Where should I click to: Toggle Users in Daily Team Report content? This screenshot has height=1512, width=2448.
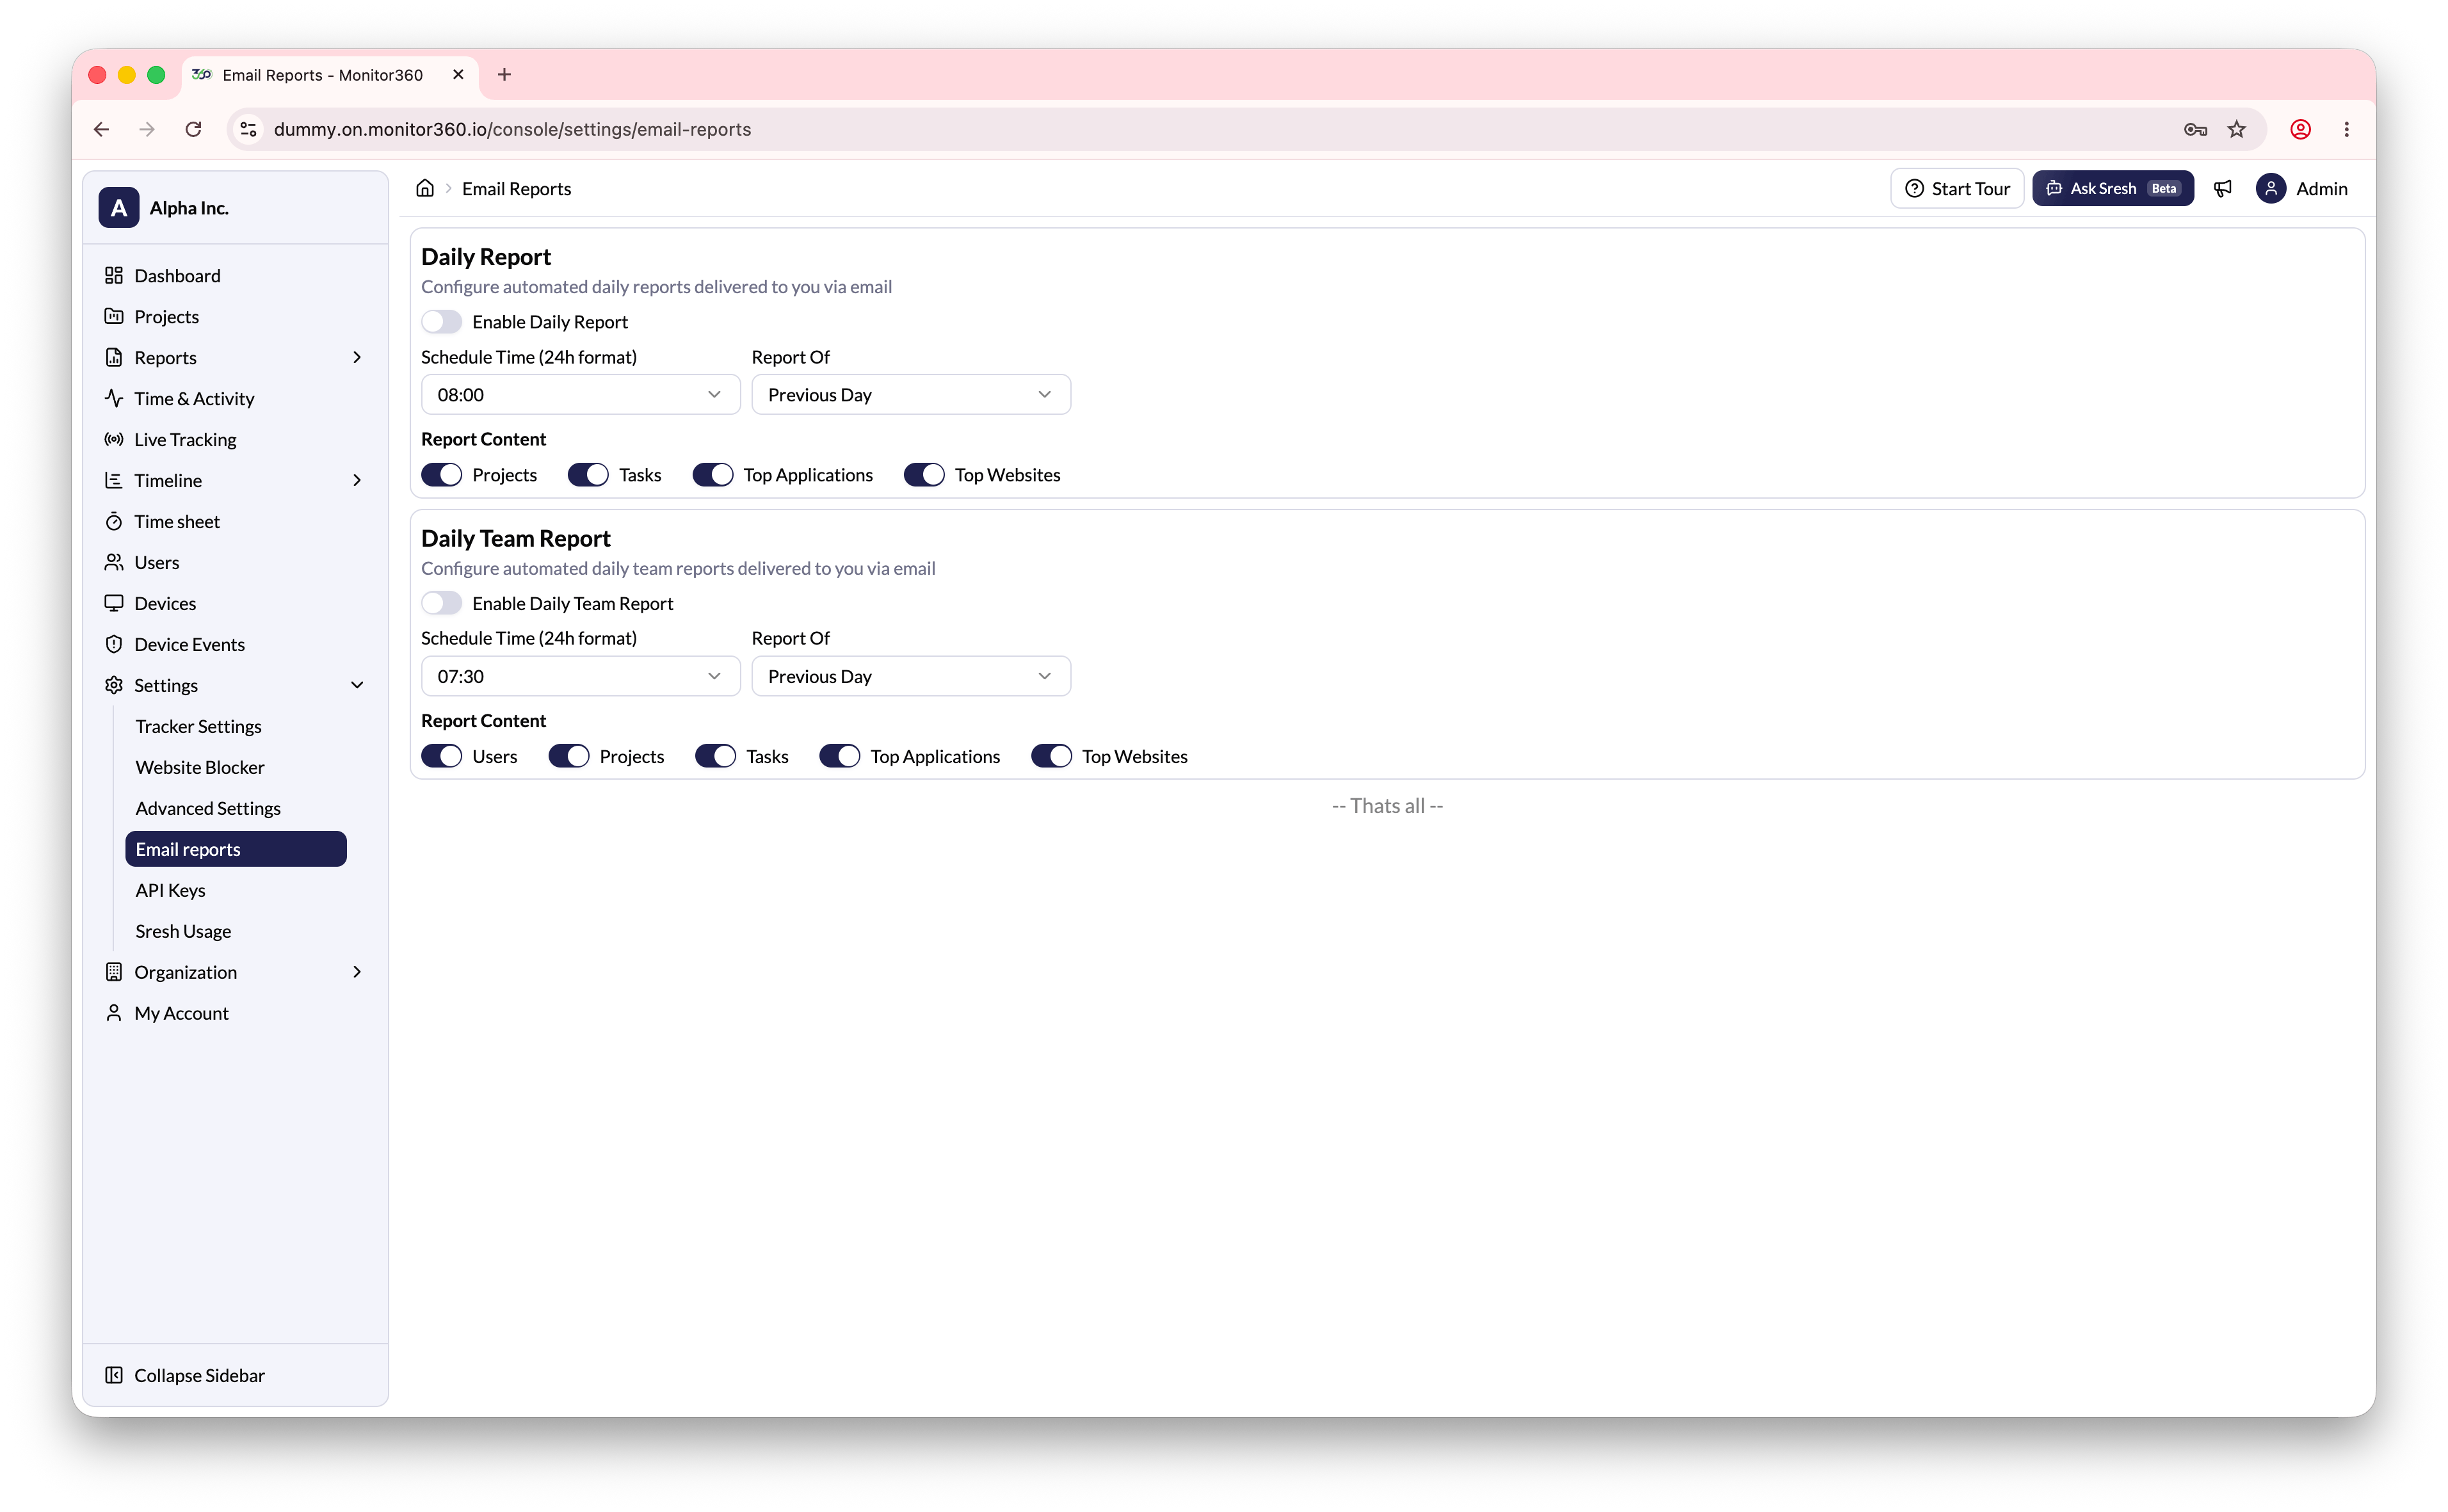[x=441, y=756]
